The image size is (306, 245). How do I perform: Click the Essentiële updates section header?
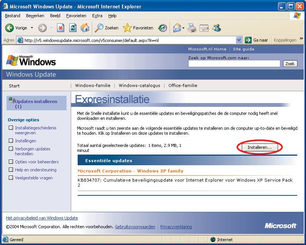click(x=187, y=161)
